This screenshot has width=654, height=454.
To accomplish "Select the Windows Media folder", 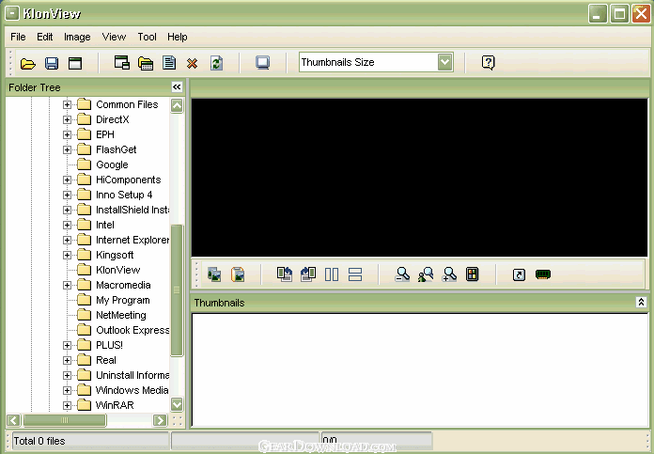I will click(x=132, y=390).
